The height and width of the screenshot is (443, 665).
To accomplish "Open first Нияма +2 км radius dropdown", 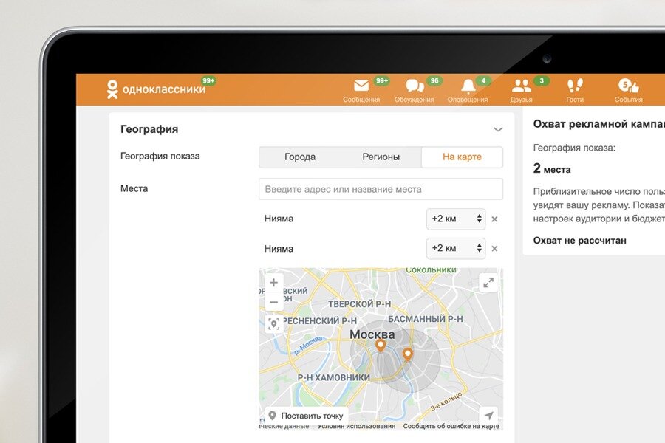I will (456, 219).
